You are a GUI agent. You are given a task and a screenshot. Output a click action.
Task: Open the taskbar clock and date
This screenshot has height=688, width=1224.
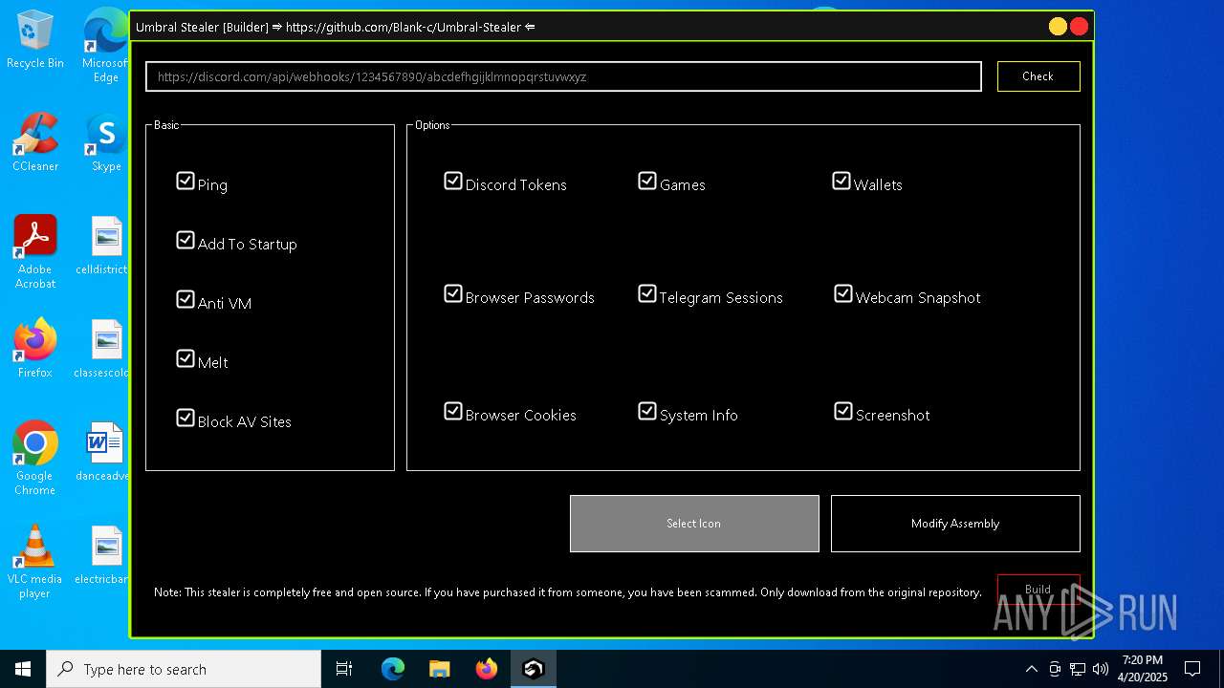coord(1143,669)
